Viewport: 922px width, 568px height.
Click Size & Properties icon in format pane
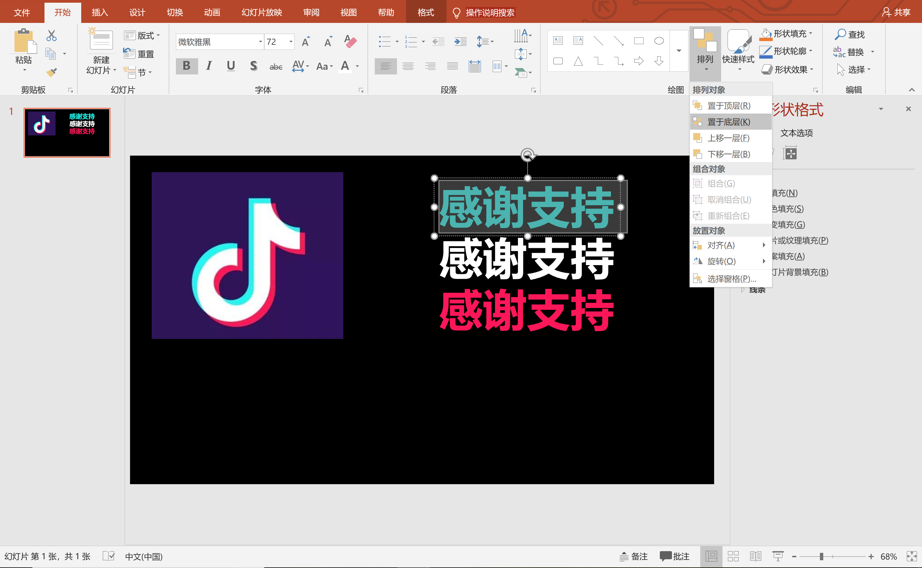790,153
